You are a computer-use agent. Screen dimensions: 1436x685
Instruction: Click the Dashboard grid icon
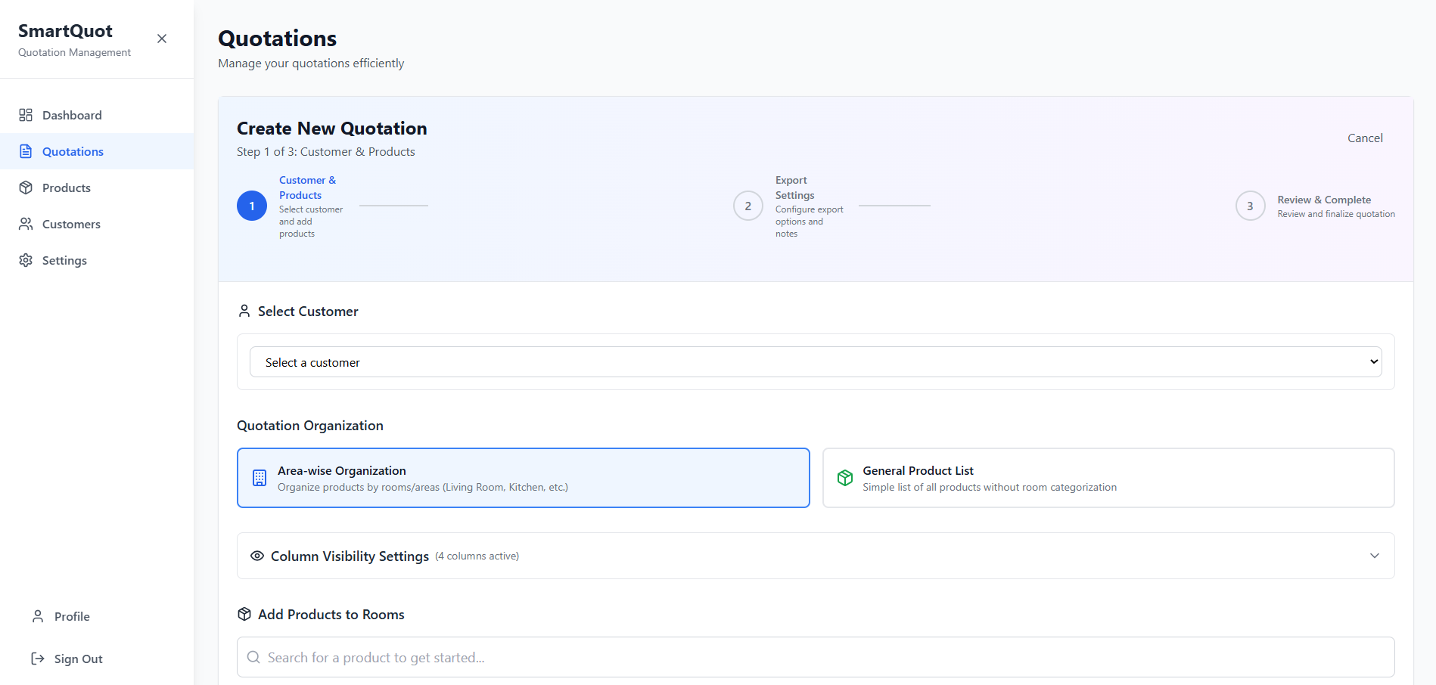26,115
